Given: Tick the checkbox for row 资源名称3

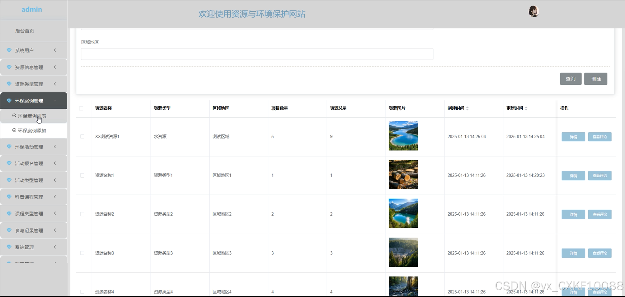Looking at the screenshot, I should coord(82,253).
